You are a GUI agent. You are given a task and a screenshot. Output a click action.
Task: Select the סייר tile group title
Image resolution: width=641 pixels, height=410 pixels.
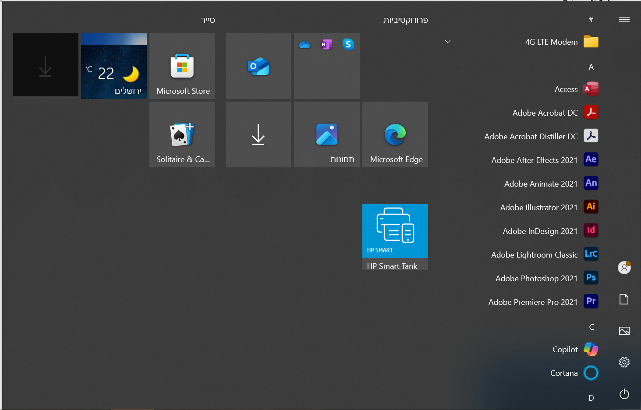click(208, 20)
